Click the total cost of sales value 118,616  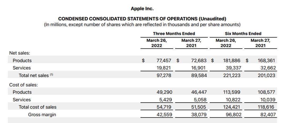pyautogui.click(x=267, y=107)
